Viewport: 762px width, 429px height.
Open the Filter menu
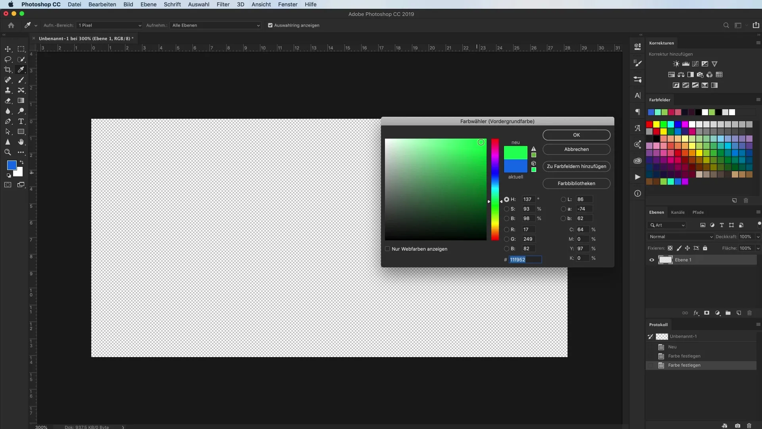point(223,4)
